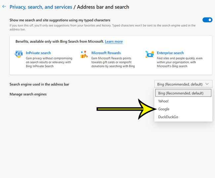Click the 'Earn Microsoft Rewards points' description
215x178 pixels.
click(x=113, y=62)
